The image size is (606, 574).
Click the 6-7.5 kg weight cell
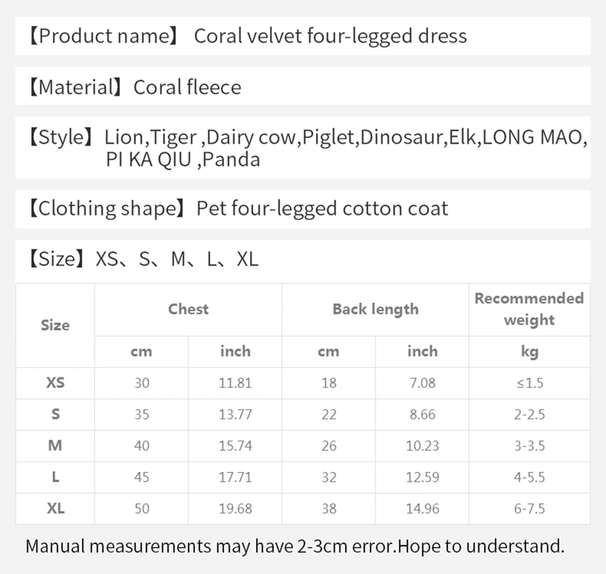(530, 508)
